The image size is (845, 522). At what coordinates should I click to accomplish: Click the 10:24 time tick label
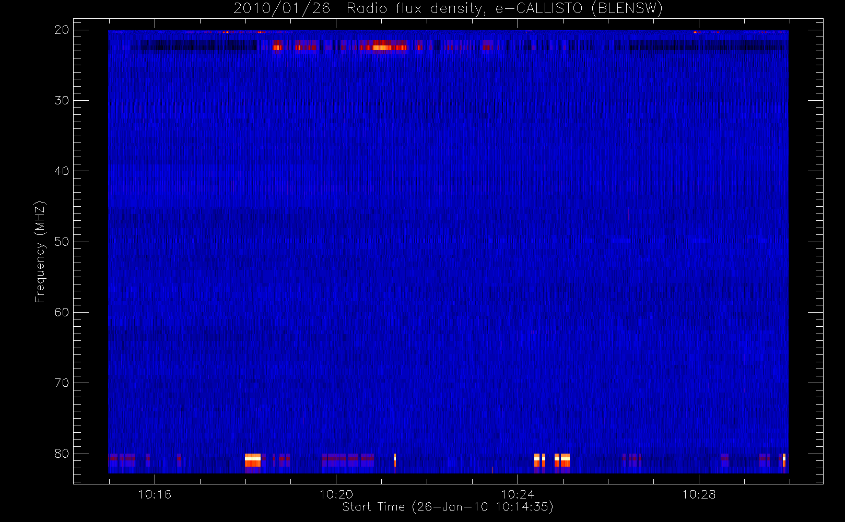pos(518,494)
